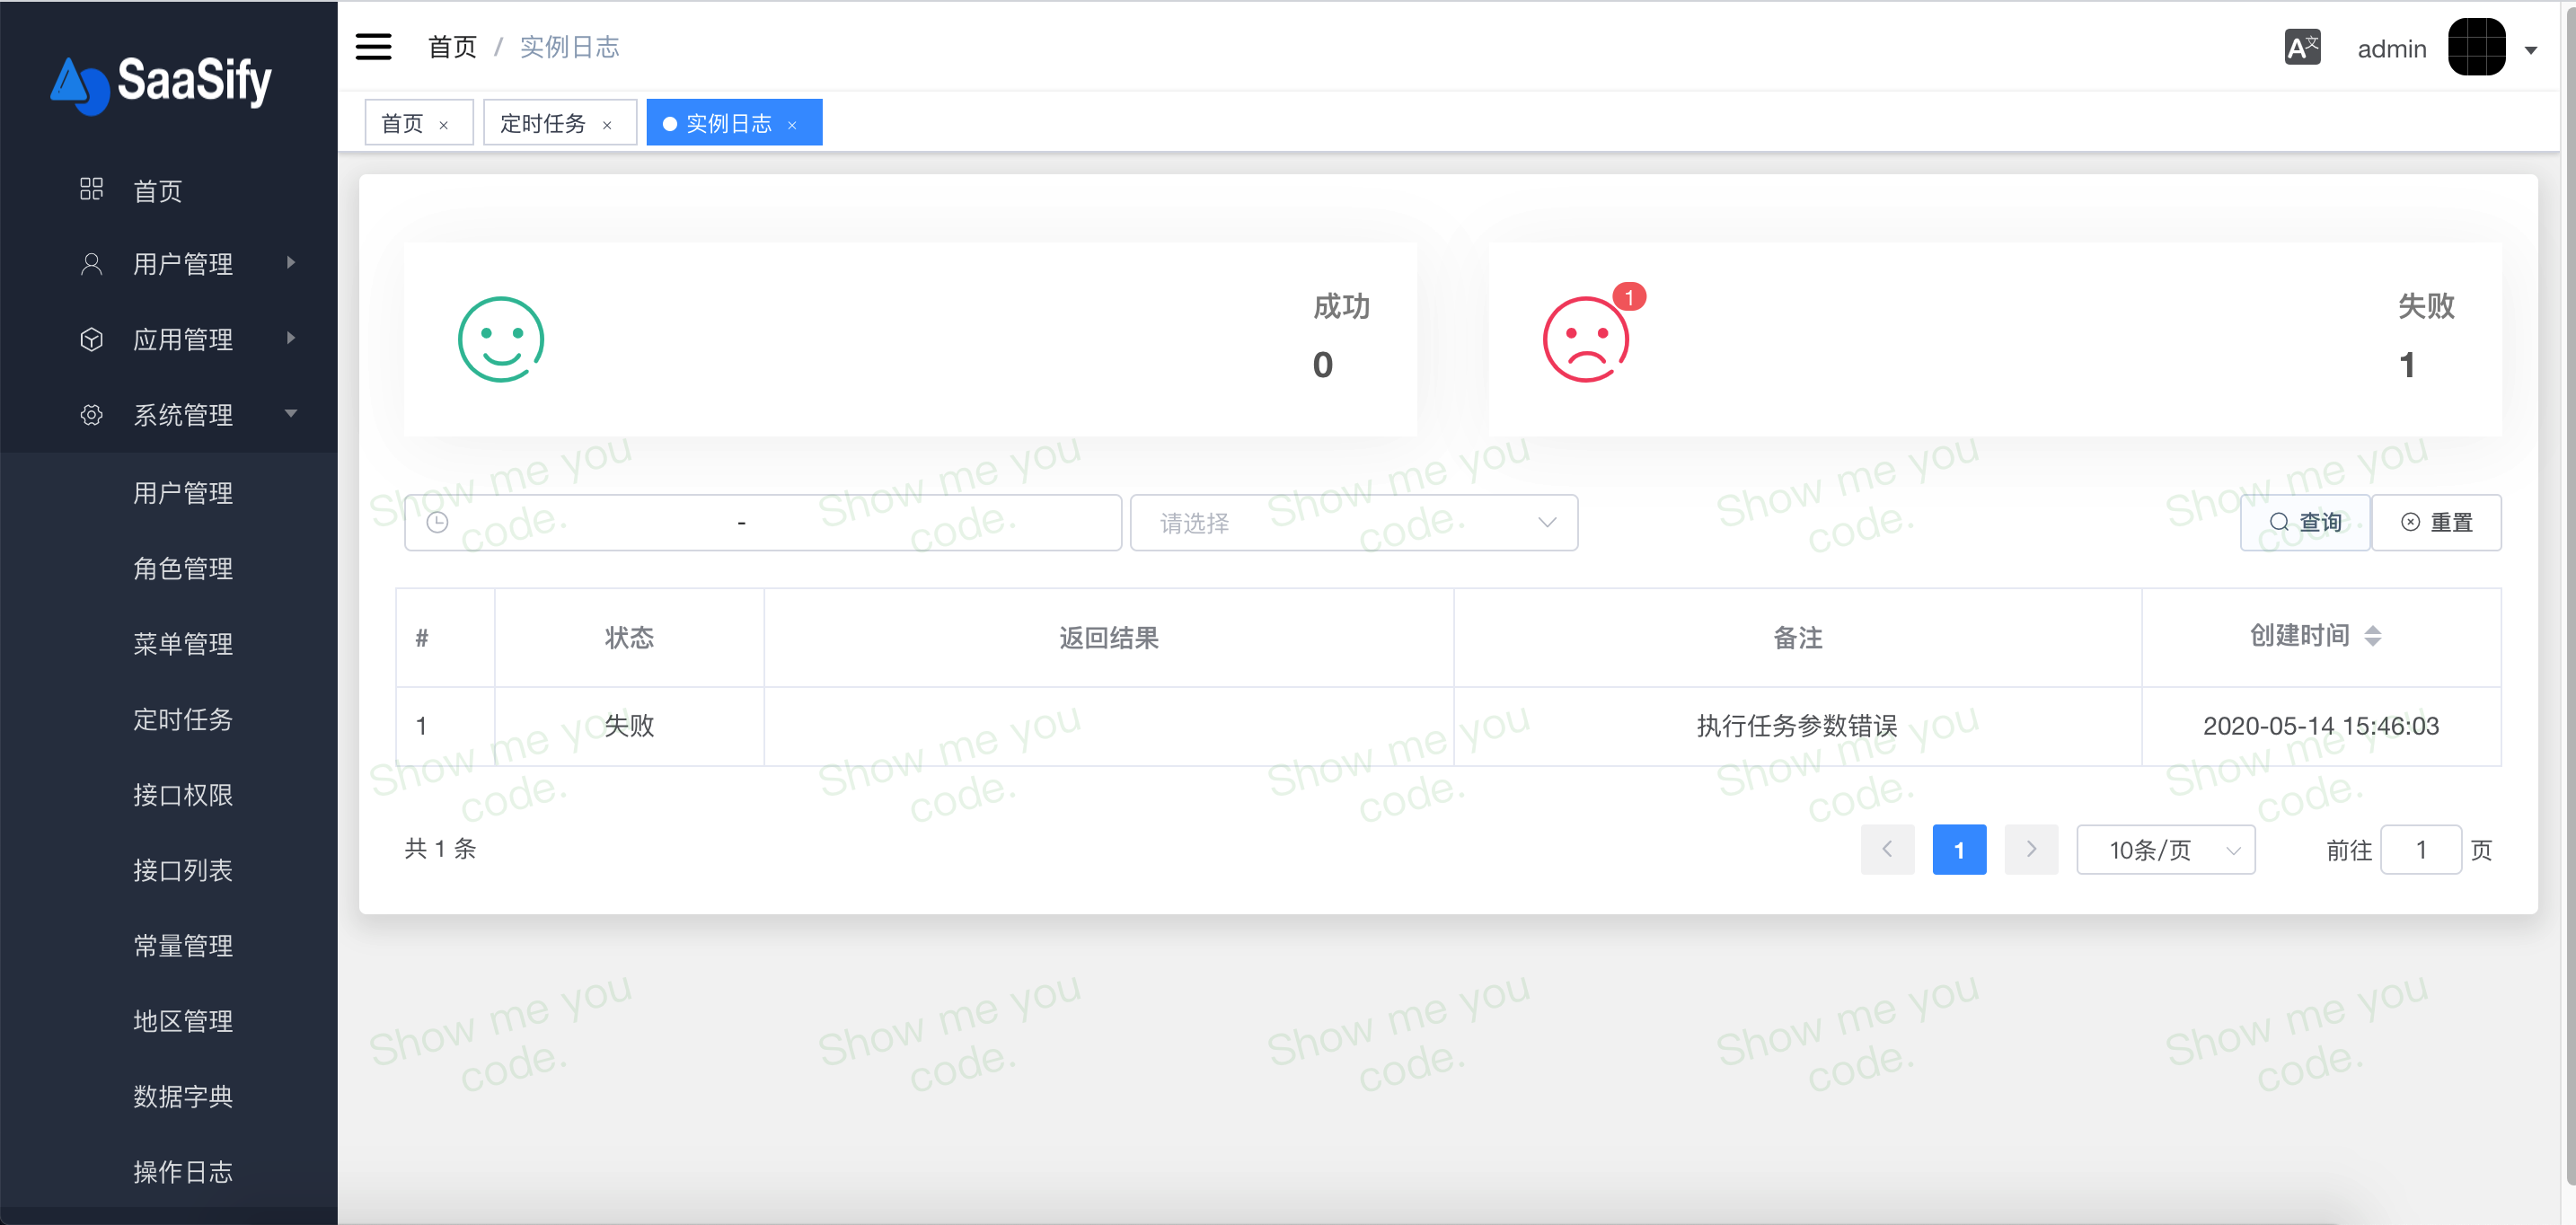This screenshot has width=2576, height=1225.
Task: Click the hamburger menu collapse icon
Action: [373, 47]
